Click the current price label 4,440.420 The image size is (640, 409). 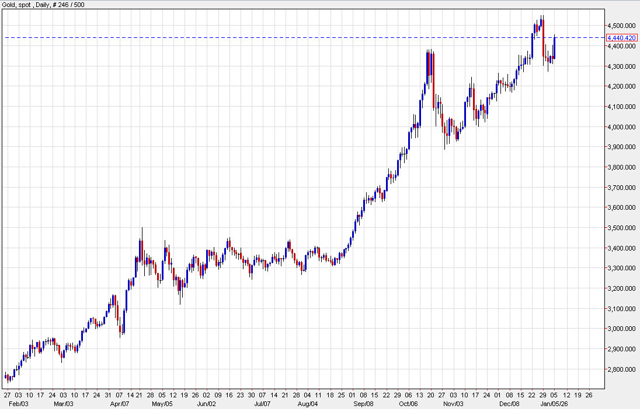click(x=621, y=37)
